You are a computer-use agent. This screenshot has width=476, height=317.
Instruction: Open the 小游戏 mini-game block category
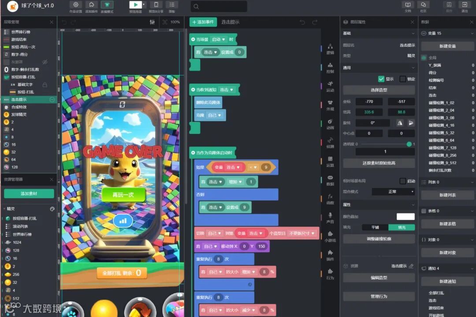pyautogui.click(x=330, y=236)
